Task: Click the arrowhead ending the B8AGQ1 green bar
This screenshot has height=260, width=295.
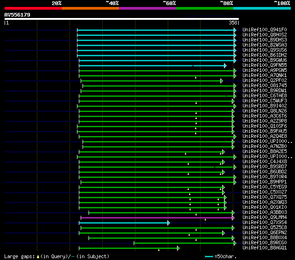Action: (178, 248)
